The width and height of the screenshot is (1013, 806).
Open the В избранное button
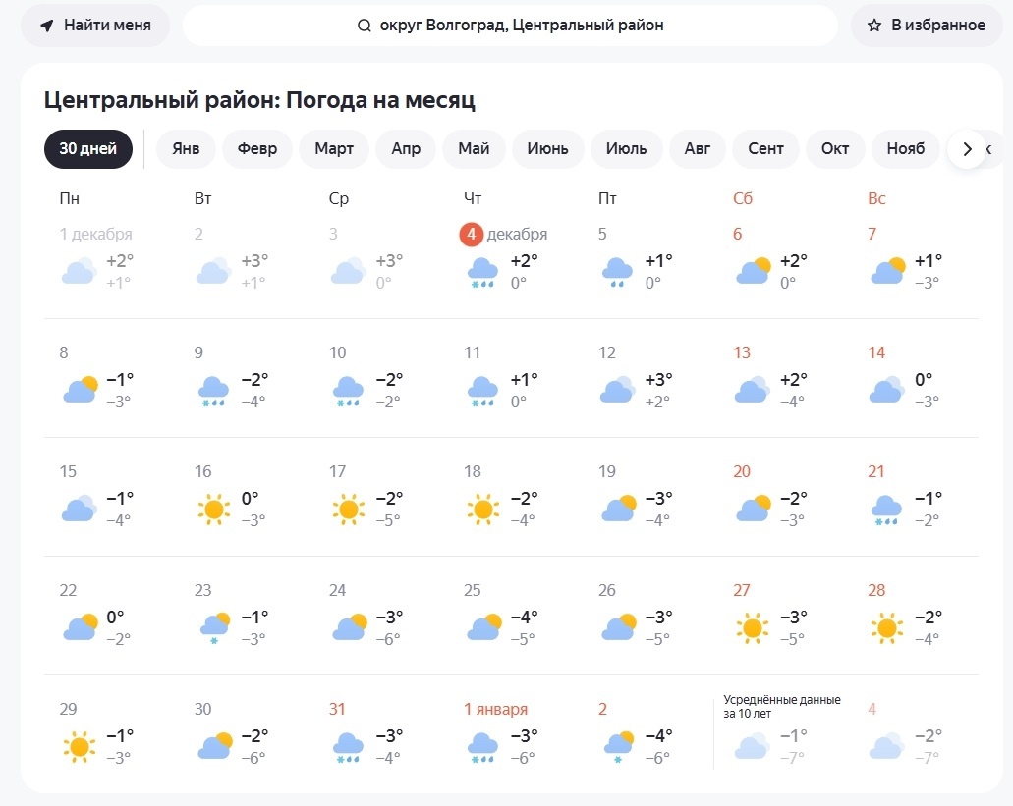[926, 25]
